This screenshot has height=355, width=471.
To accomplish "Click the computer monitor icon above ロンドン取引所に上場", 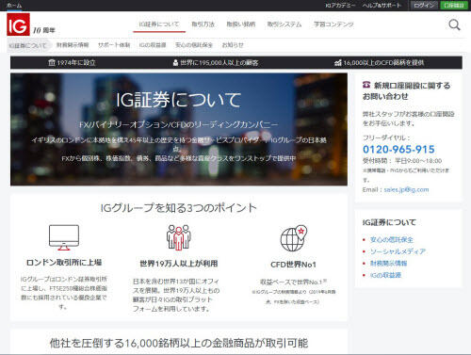I will click(64, 237).
